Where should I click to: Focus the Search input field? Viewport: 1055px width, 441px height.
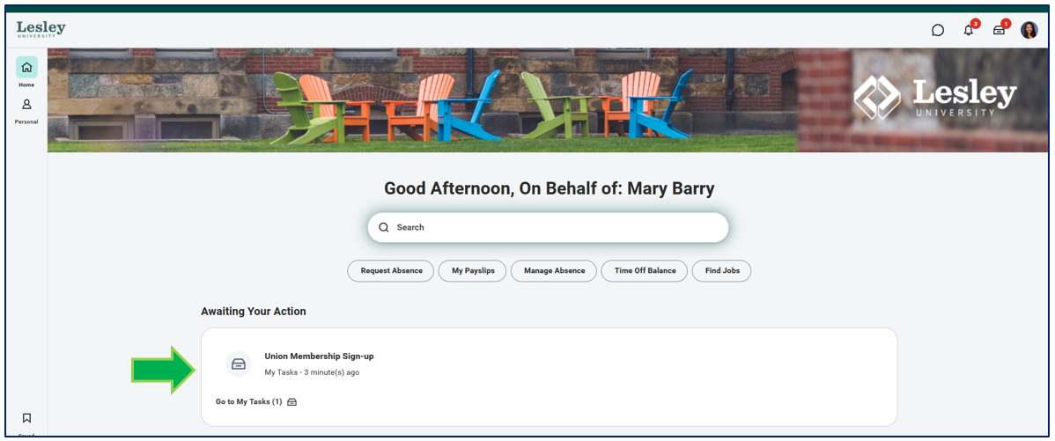pos(548,227)
